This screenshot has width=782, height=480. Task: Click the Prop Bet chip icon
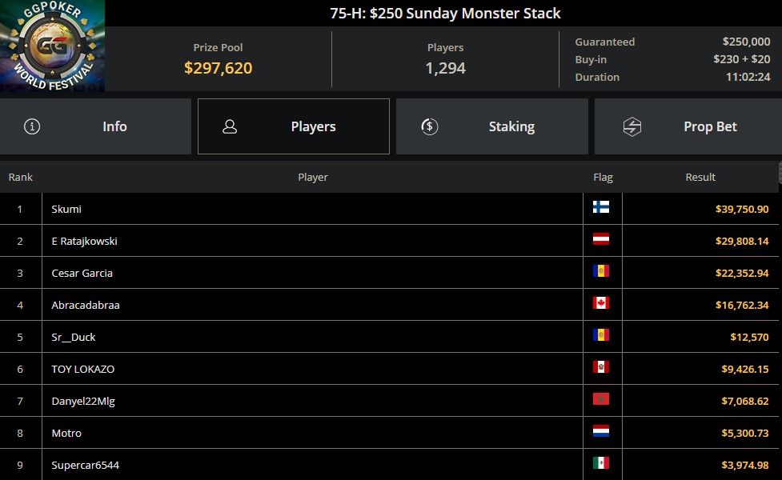632,126
